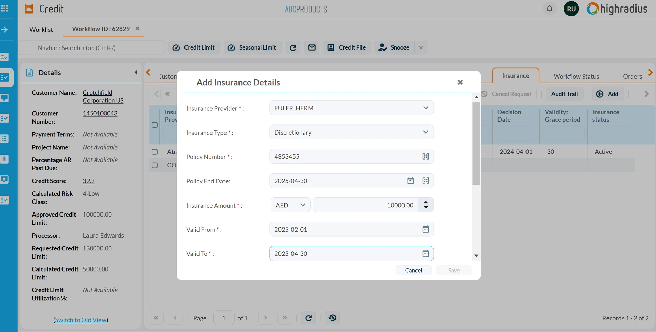Close the Workflow ID: 62829 tab

137,29
